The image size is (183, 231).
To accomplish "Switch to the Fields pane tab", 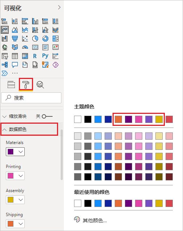I will click(x=11, y=84).
